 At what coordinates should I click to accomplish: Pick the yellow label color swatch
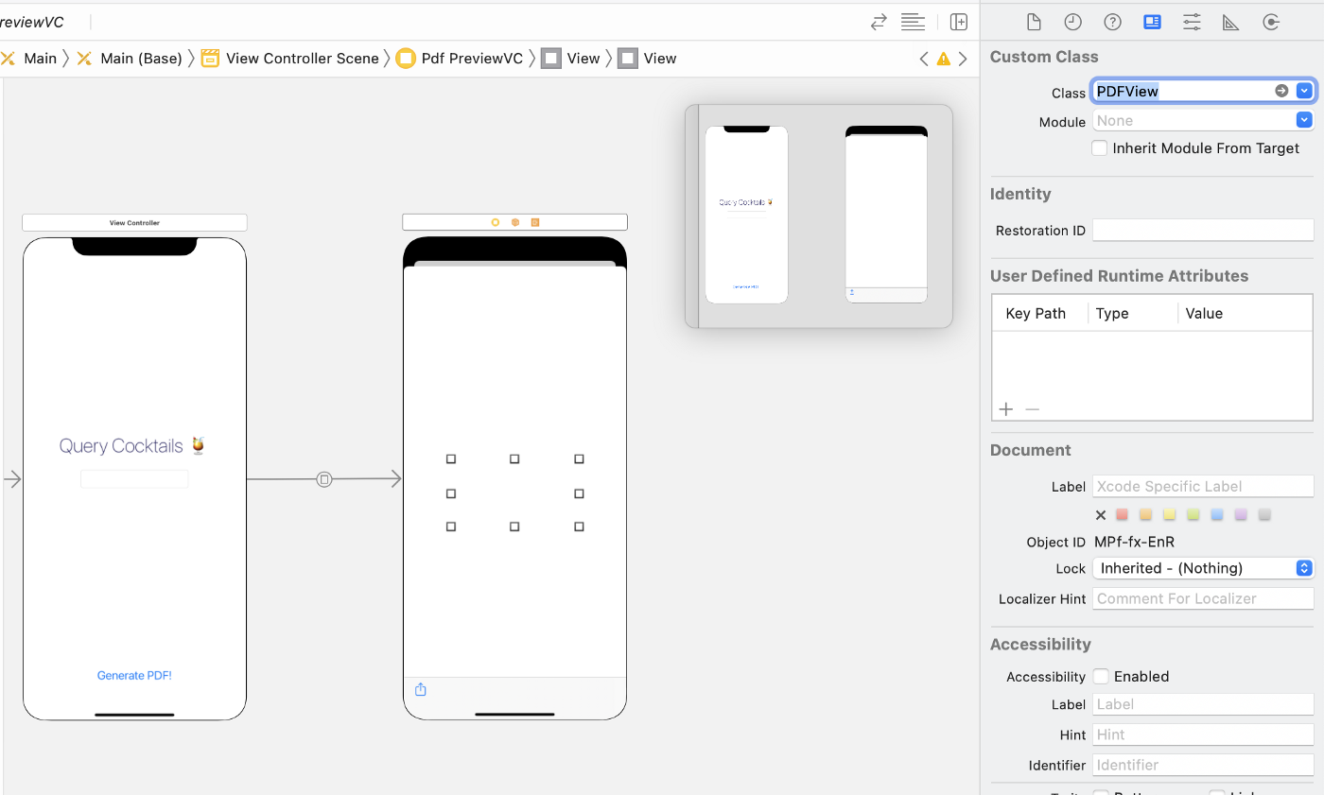(1169, 515)
